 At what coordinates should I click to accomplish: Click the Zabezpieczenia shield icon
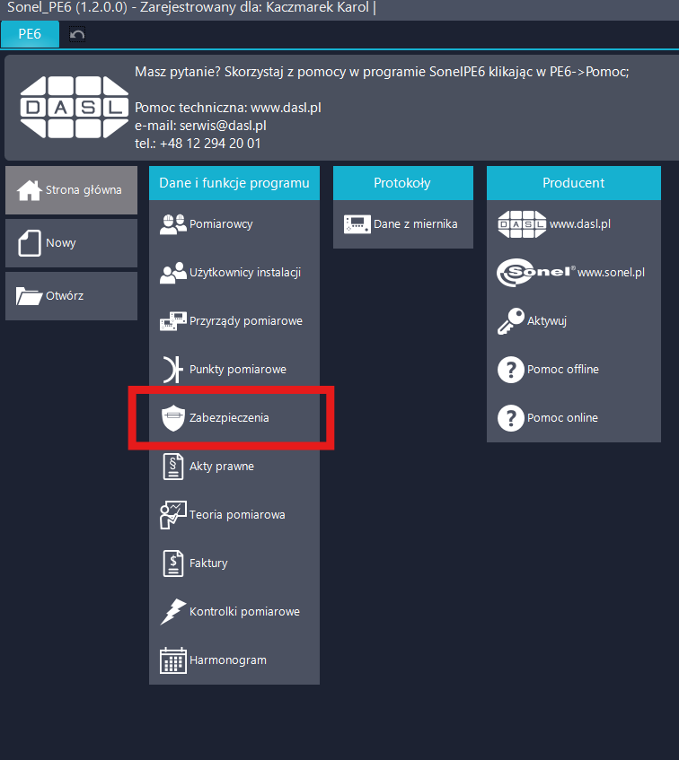pyautogui.click(x=172, y=418)
